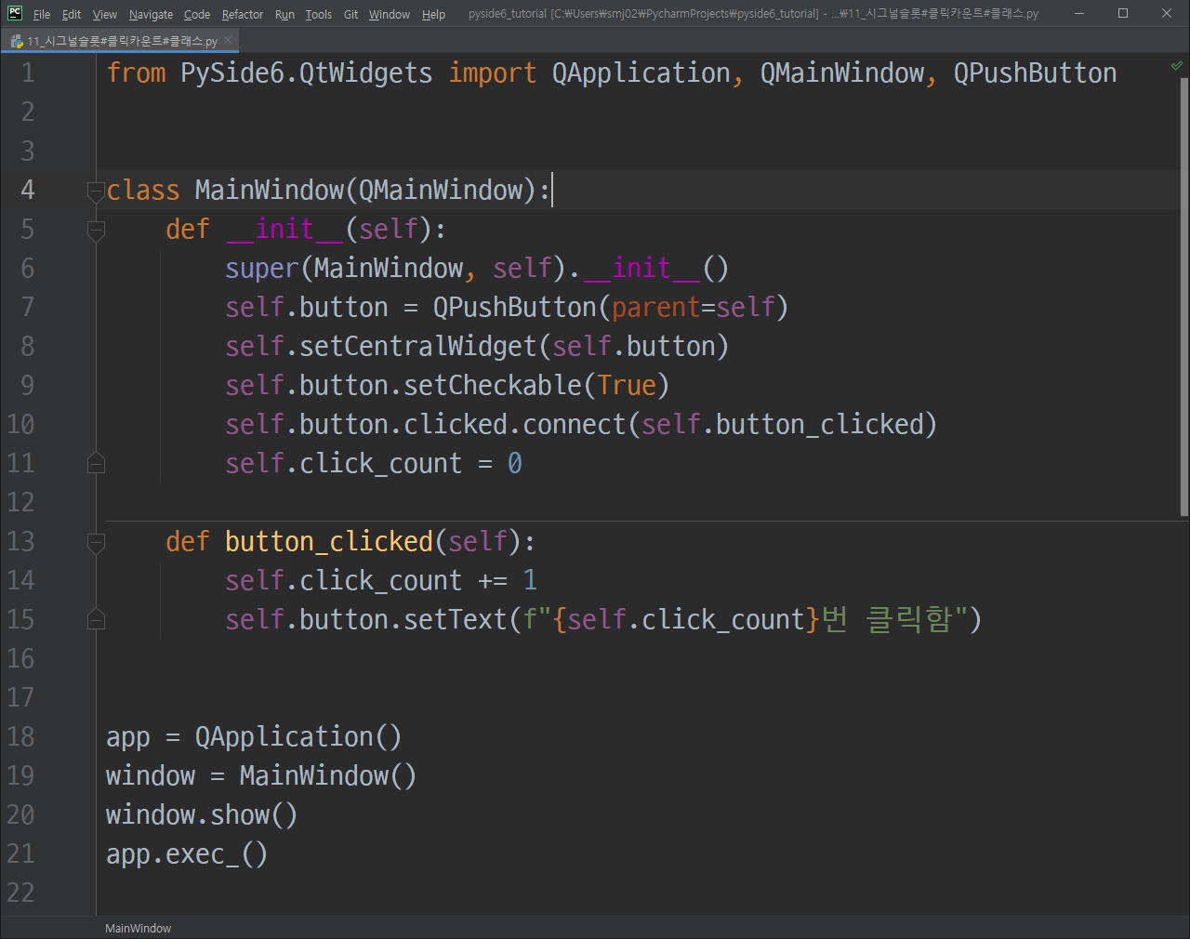Image resolution: width=1190 pixels, height=939 pixels.
Task: Open the Help menu
Action: point(433,14)
